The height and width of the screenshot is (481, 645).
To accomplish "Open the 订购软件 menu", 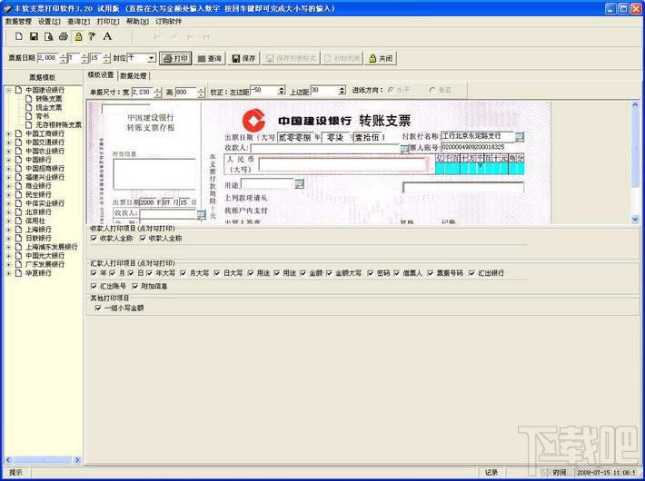I will [x=169, y=22].
